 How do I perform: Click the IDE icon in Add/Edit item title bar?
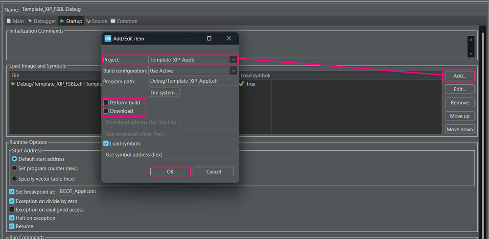coord(108,38)
